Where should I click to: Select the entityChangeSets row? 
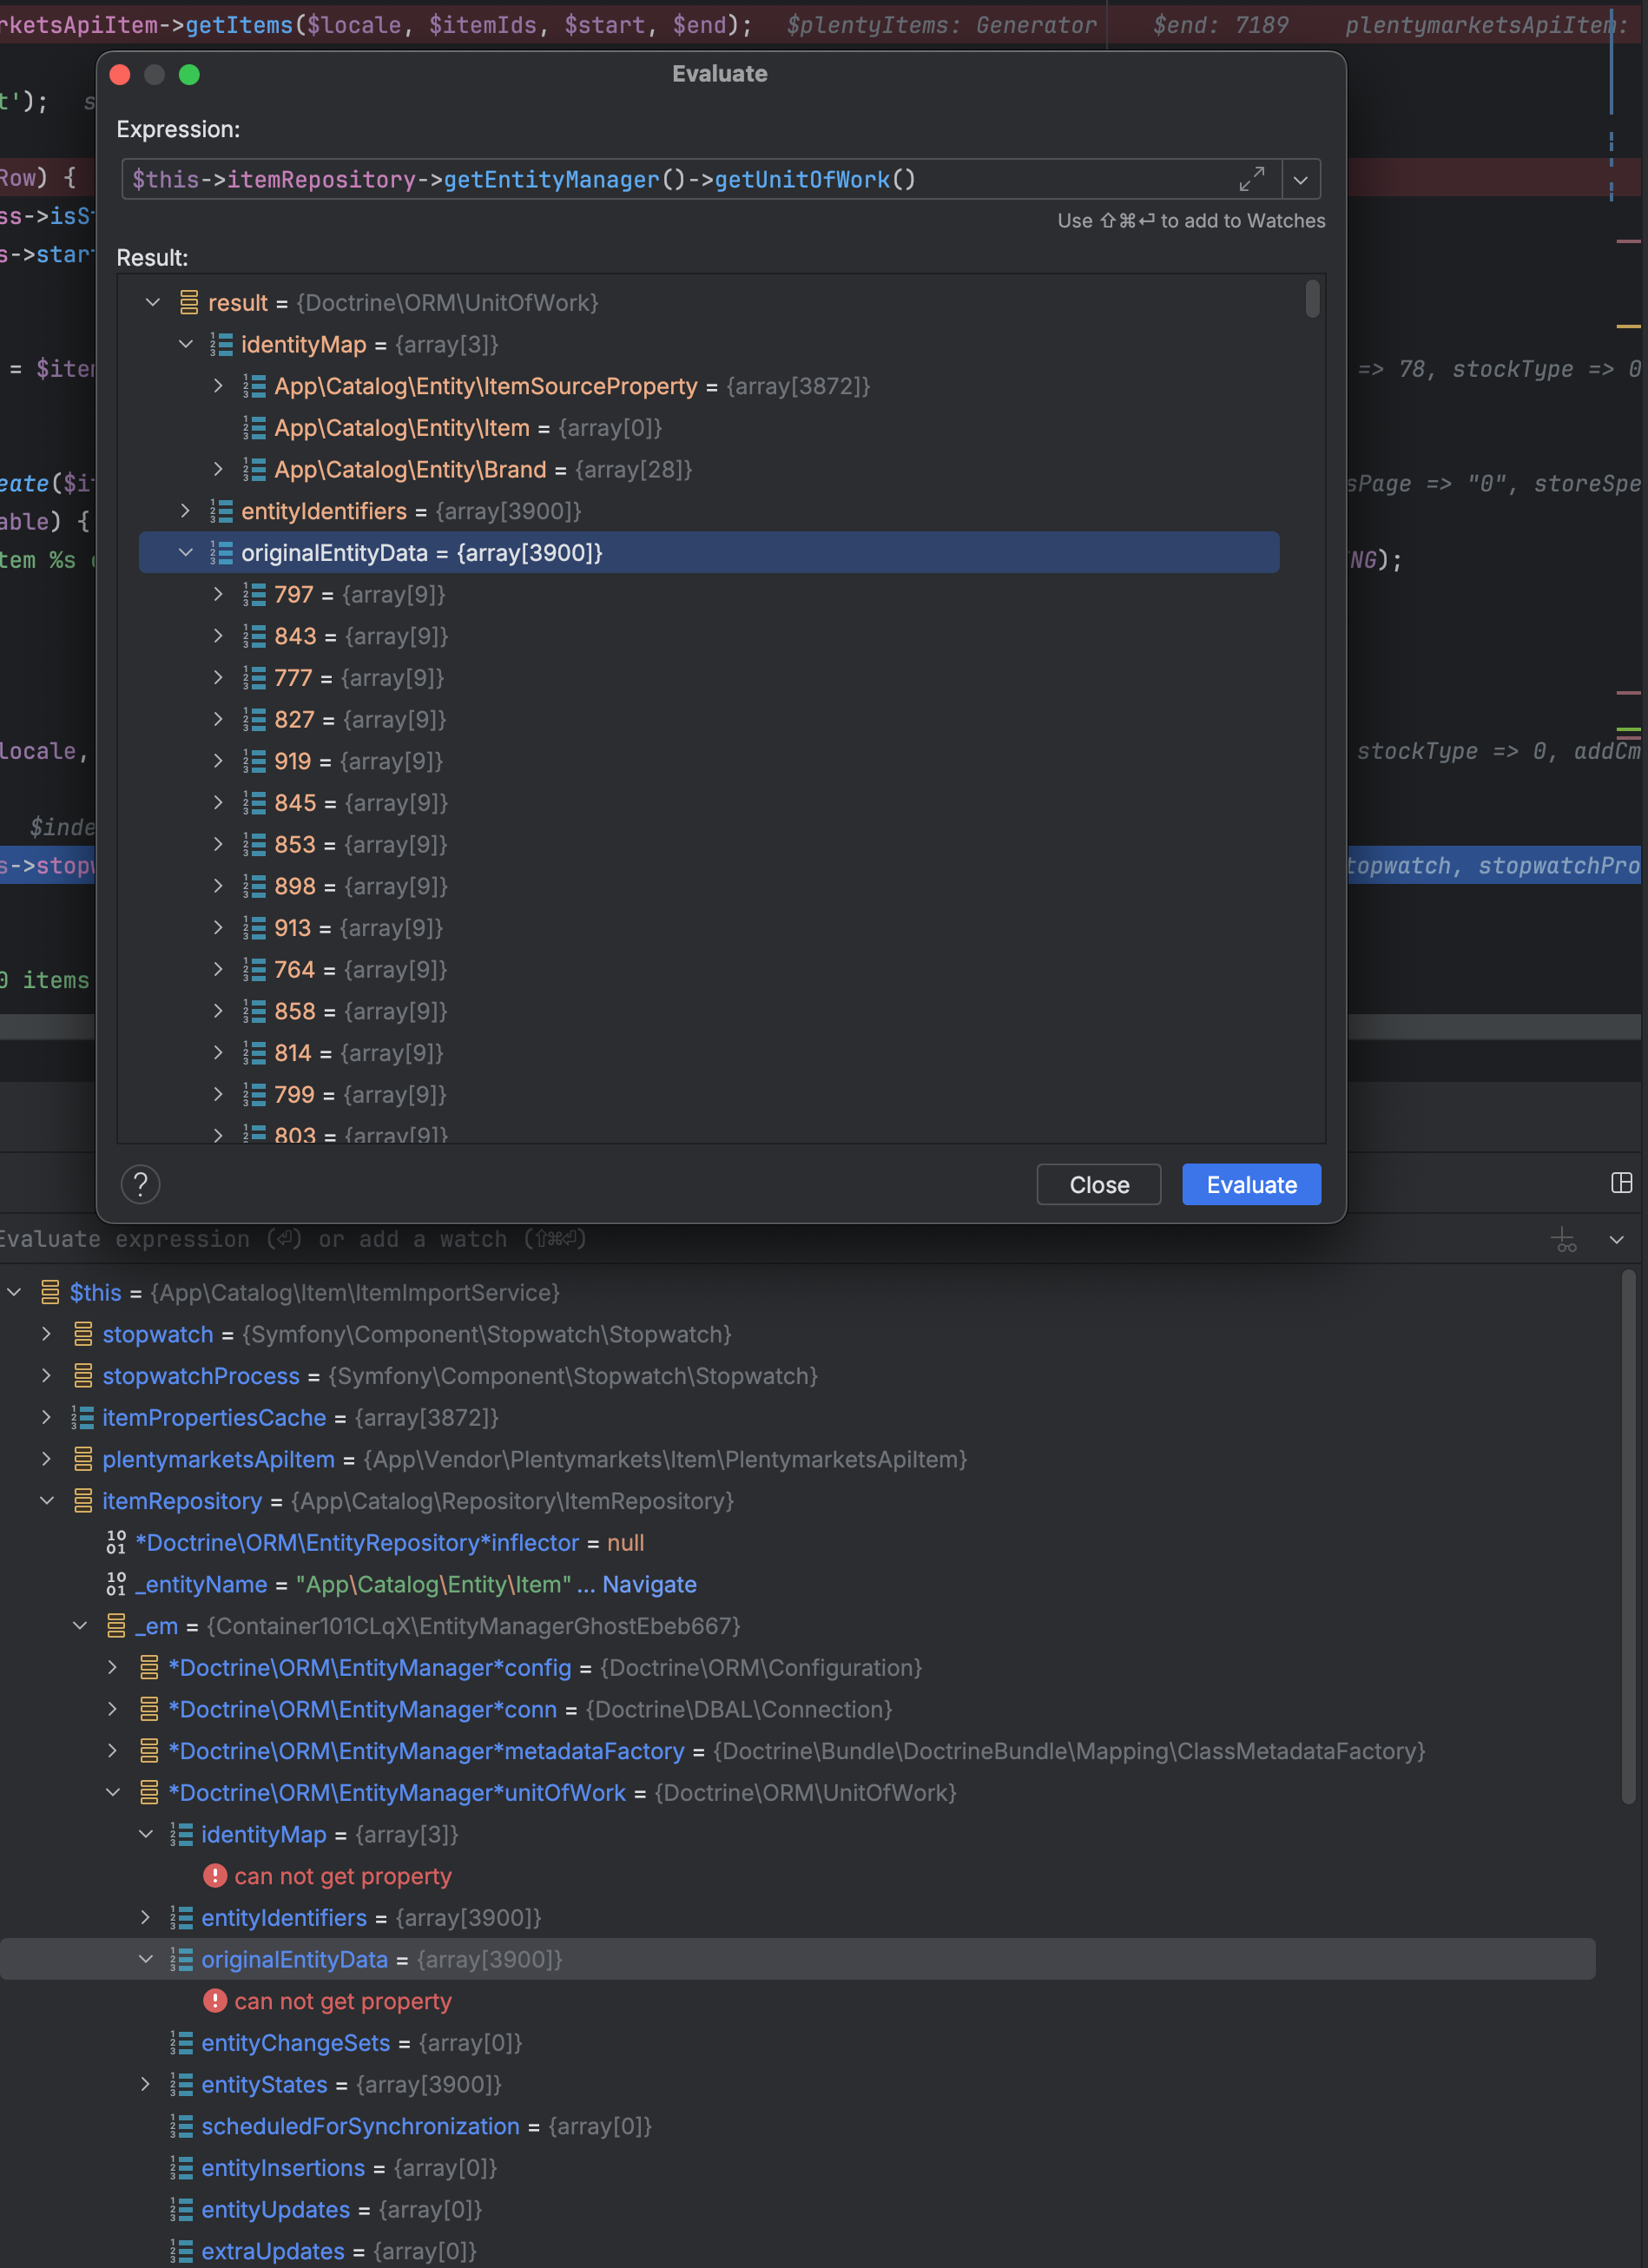[797, 2043]
